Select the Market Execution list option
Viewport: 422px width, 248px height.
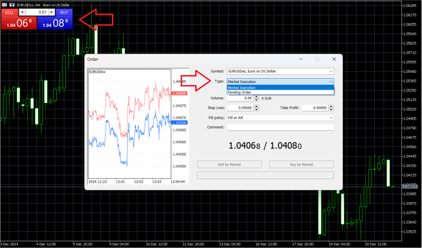click(x=280, y=88)
